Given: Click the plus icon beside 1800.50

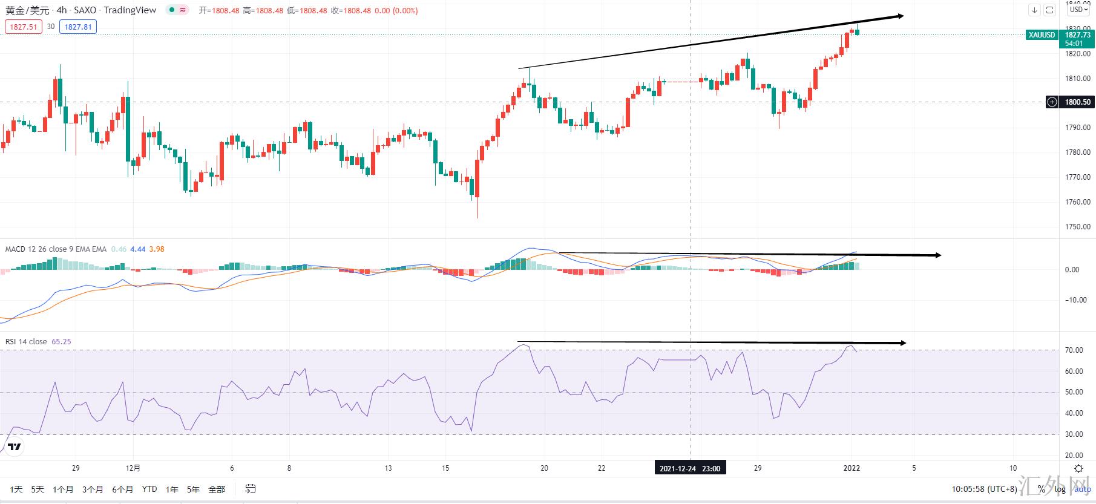Looking at the screenshot, I should pos(1052,102).
